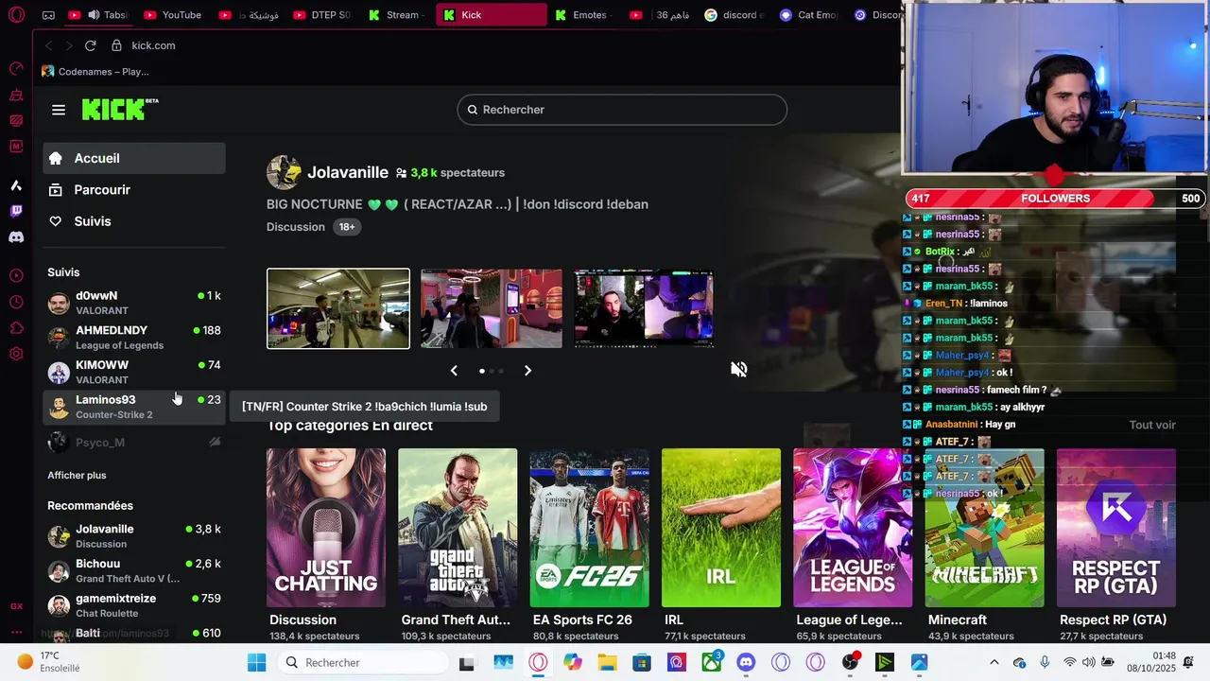
Task: Open GX Control speedometer icon in sidebar
Action: (x=16, y=68)
